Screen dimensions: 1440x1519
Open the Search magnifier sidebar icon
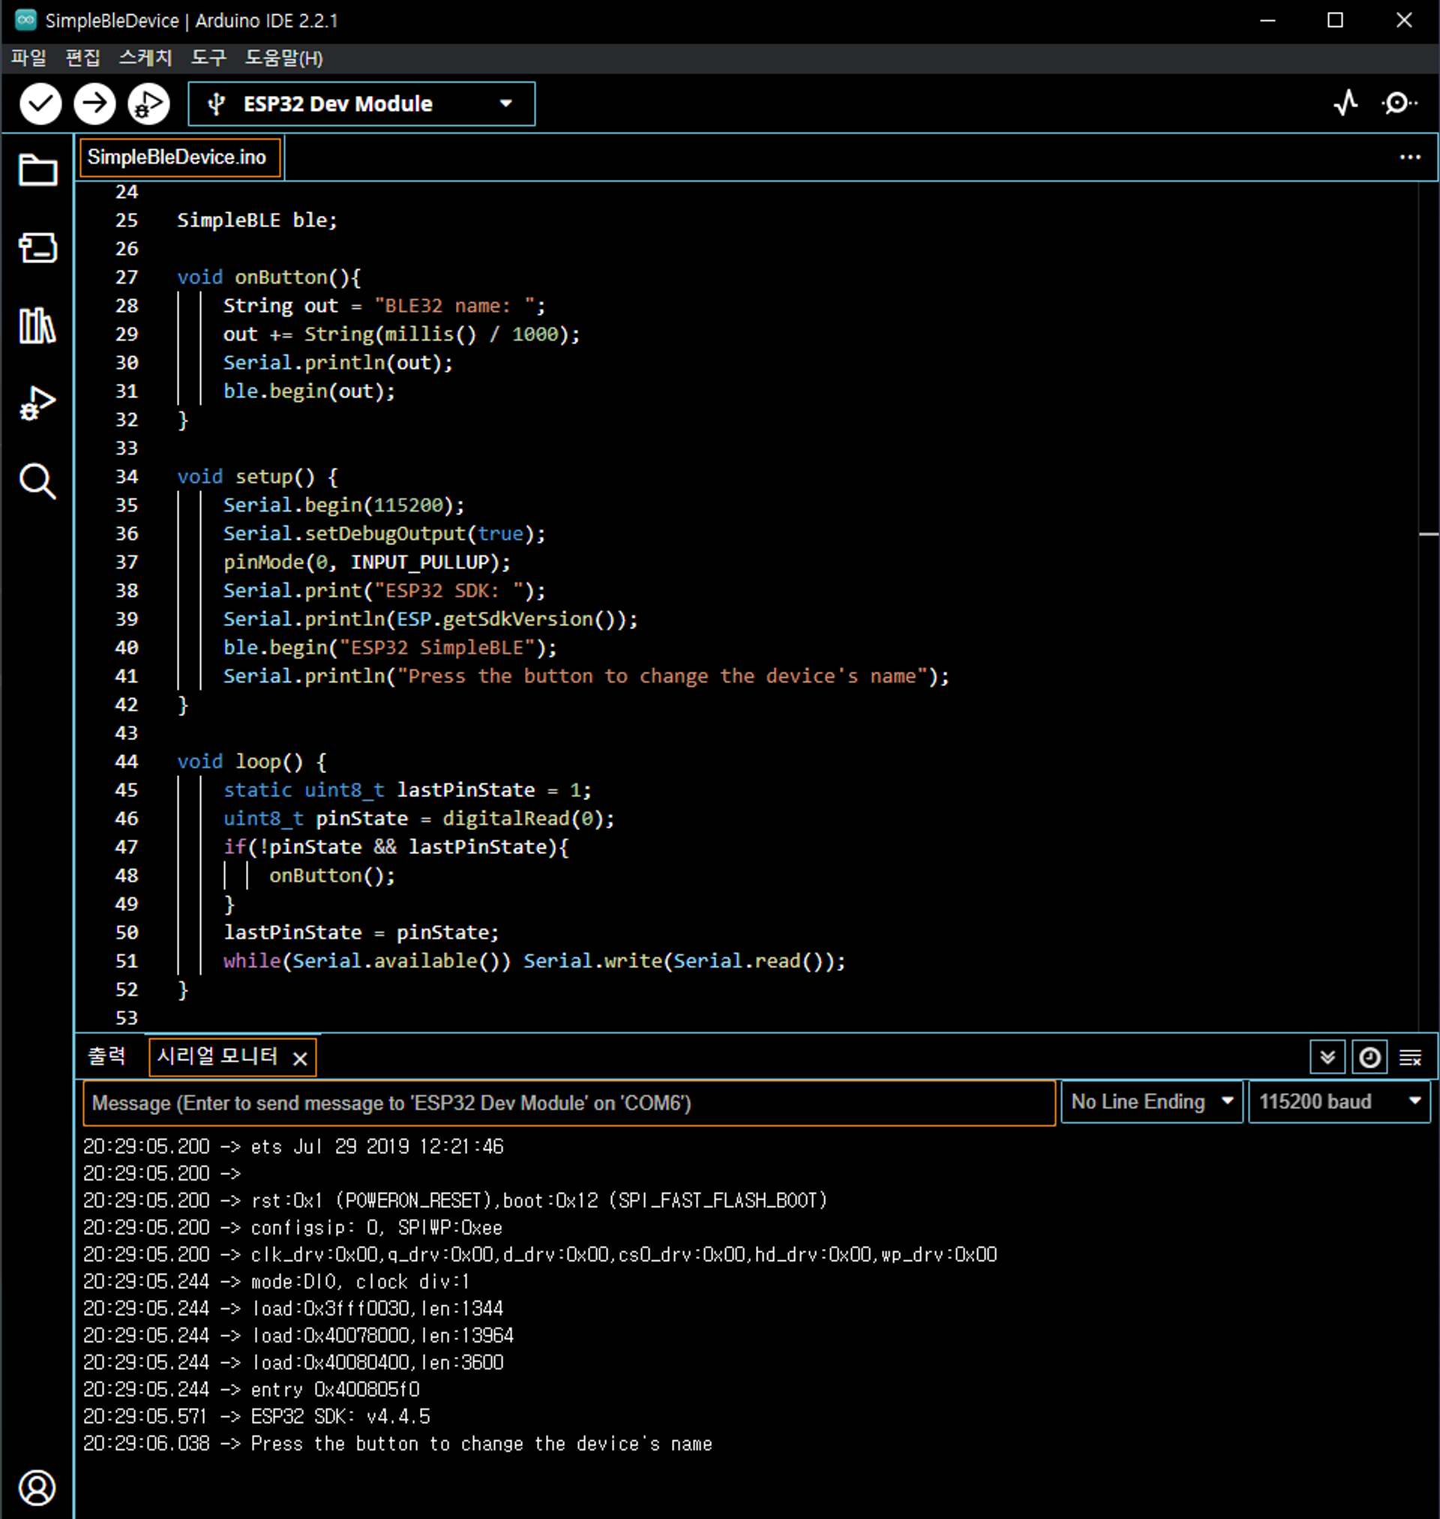pos(37,481)
